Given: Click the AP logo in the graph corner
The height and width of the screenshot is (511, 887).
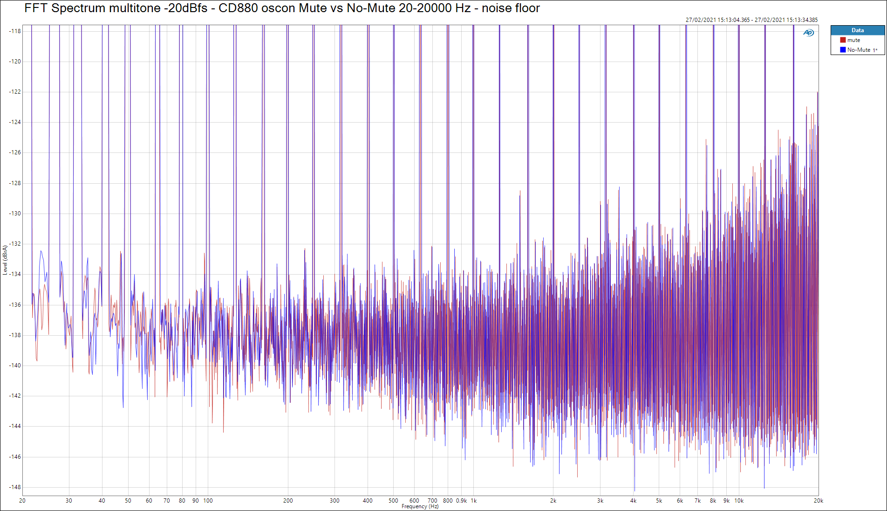Looking at the screenshot, I should click(808, 33).
